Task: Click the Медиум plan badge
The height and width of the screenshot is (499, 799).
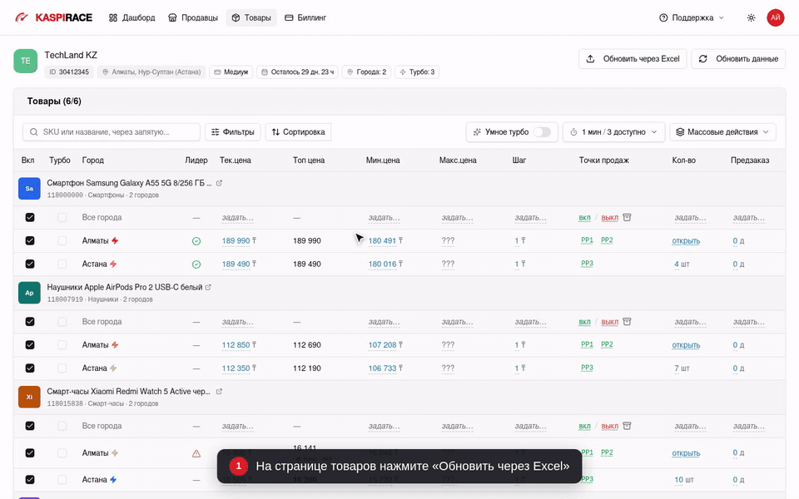Action: coord(231,72)
